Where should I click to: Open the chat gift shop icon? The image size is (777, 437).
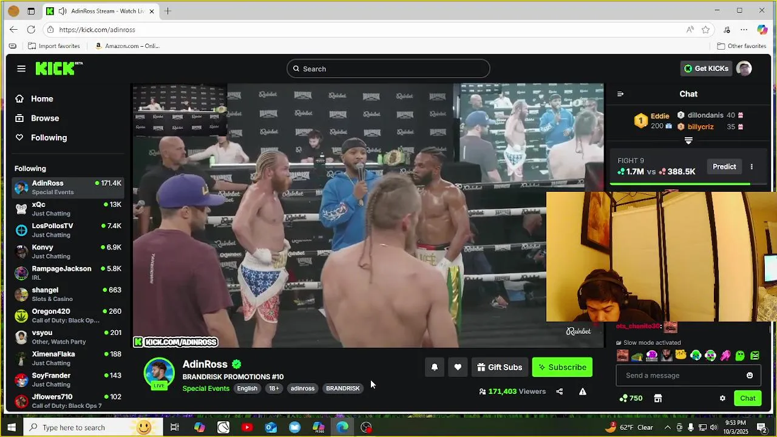click(657, 398)
